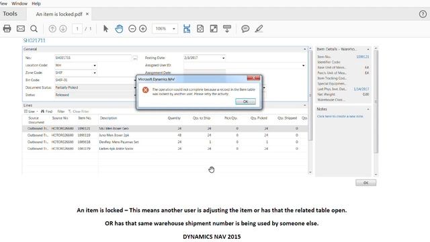
Task: Click the Qty. to Ship column header
Action: tap(202, 118)
